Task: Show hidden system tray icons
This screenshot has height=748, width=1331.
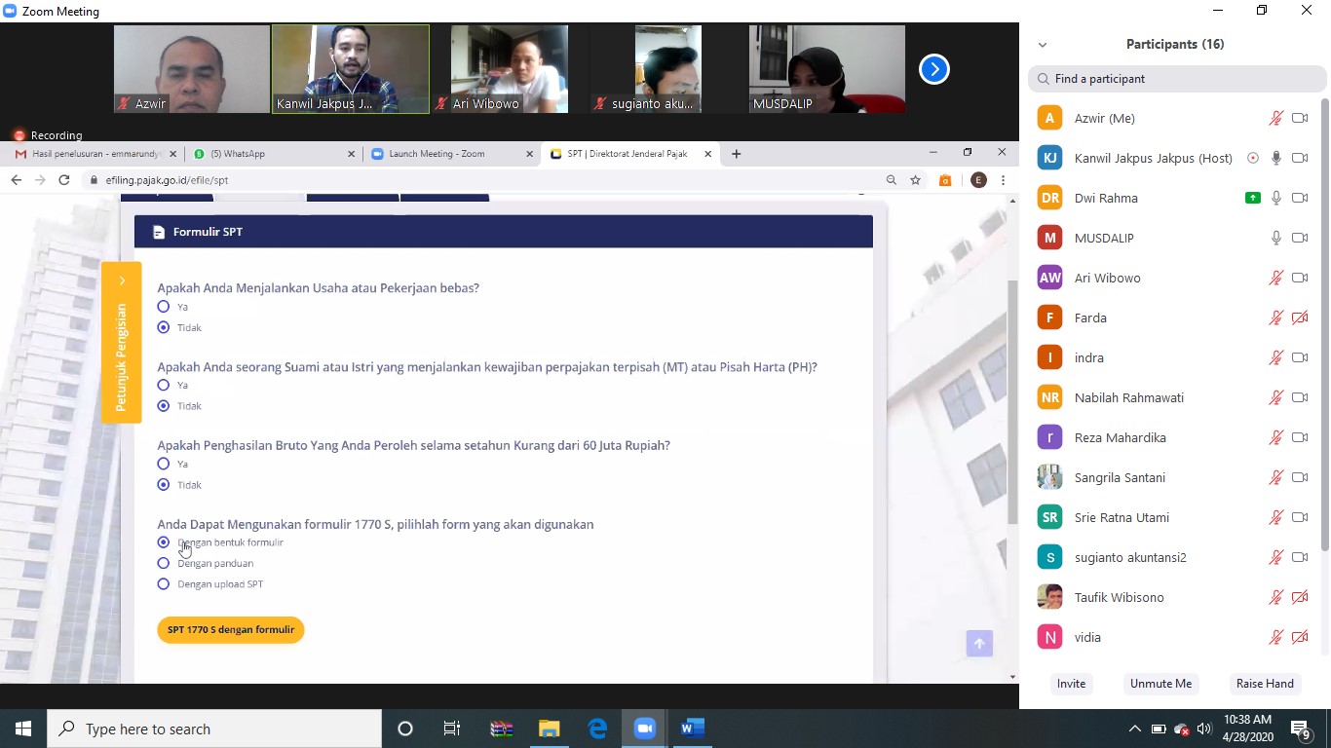Action: point(1134,729)
